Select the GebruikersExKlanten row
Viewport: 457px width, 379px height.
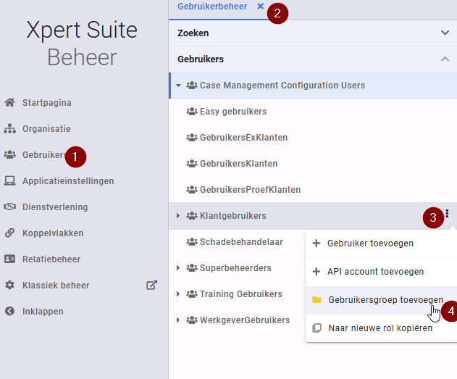point(313,137)
